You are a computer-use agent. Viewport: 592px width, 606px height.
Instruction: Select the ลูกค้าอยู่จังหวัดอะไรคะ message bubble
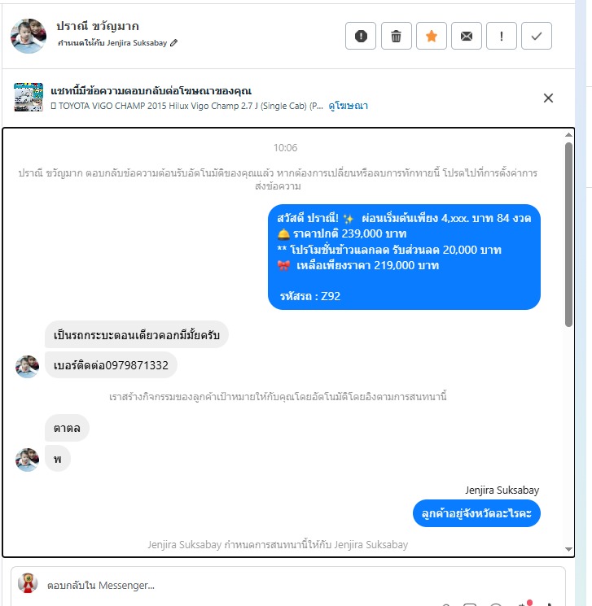click(x=476, y=513)
